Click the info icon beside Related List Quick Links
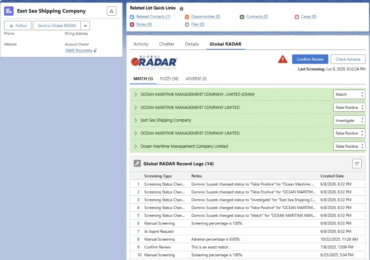The width and height of the screenshot is (370, 260). [181, 9]
